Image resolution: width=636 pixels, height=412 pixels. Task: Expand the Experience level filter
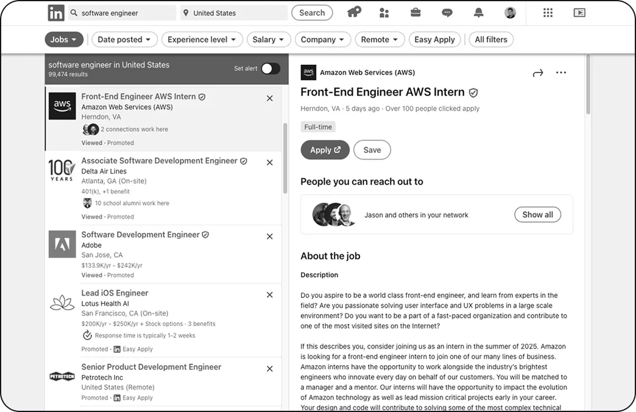point(202,40)
